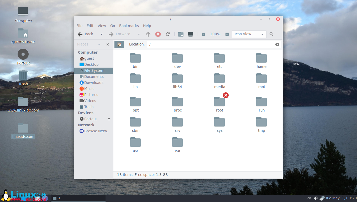Select the Trash desktop icon
The width and height of the screenshot is (357, 202).
(x=23, y=78)
